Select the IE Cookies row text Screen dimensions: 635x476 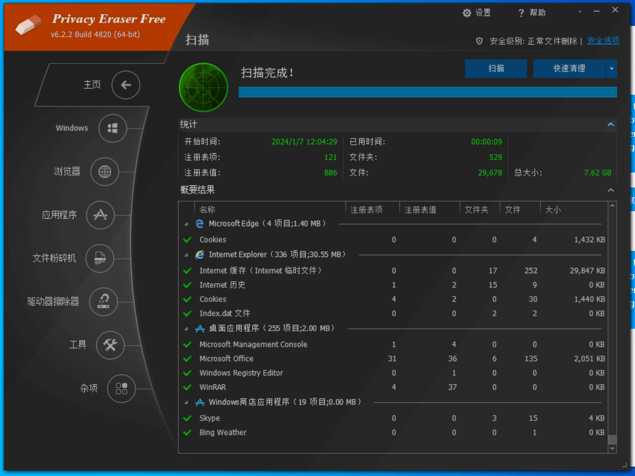click(x=213, y=299)
